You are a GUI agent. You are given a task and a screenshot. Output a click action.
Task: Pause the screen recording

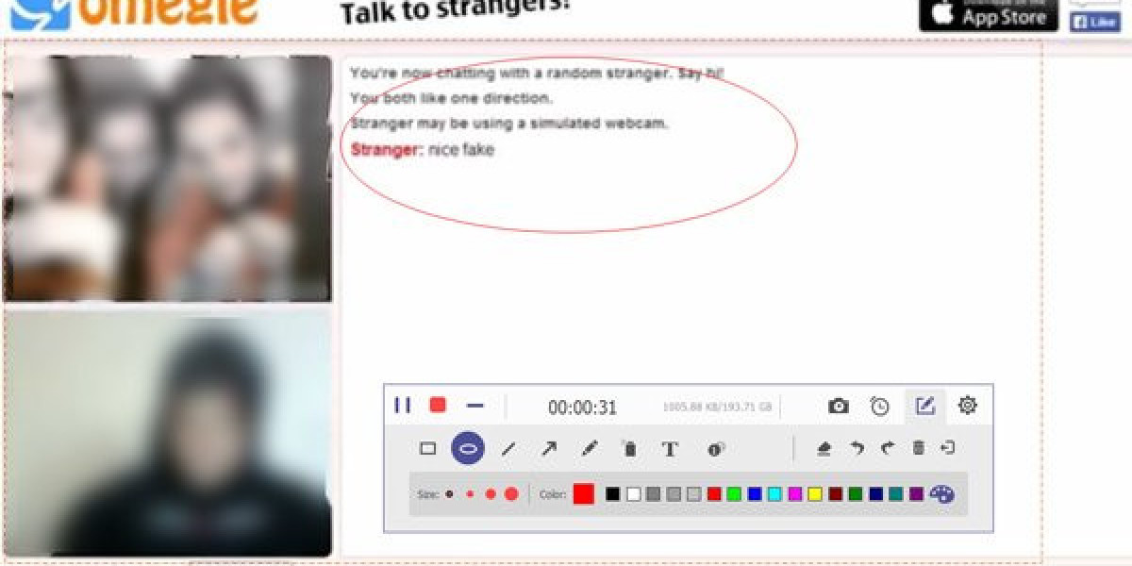tap(403, 405)
